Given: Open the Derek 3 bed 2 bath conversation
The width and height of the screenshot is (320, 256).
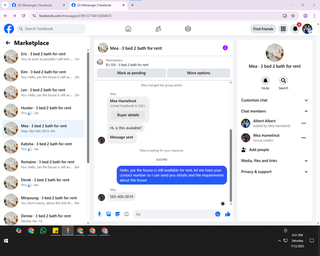Looking at the screenshot, I should pyautogui.click(x=44, y=182).
